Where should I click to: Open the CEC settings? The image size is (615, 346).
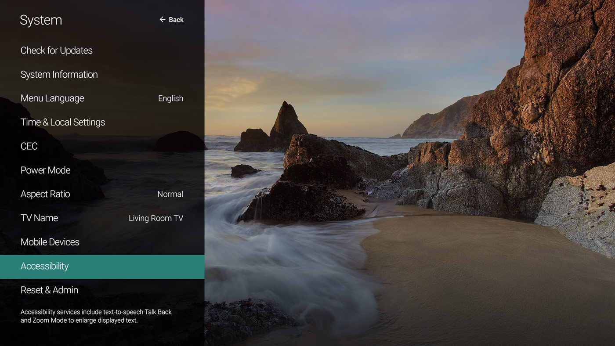click(x=102, y=146)
